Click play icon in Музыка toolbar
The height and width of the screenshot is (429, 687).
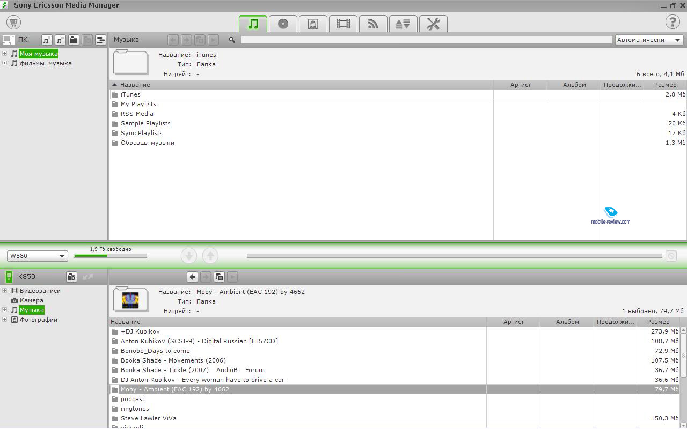coord(213,40)
